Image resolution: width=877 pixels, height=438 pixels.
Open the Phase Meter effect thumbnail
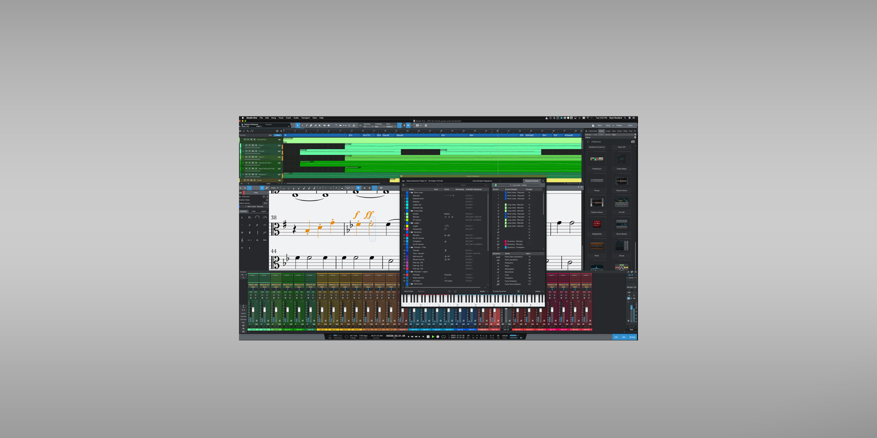(x=622, y=159)
